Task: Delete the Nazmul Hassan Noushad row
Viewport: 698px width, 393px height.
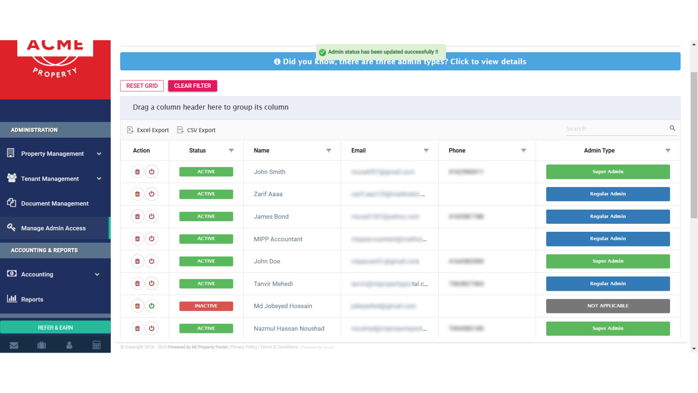Action: click(x=137, y=328)
